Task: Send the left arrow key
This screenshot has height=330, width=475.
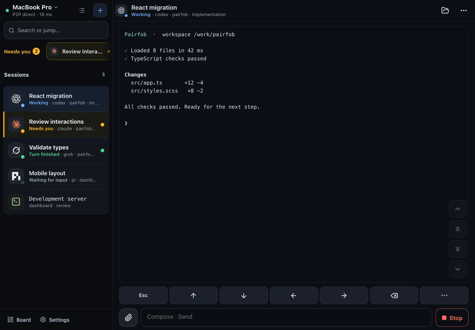Action: 294,295
